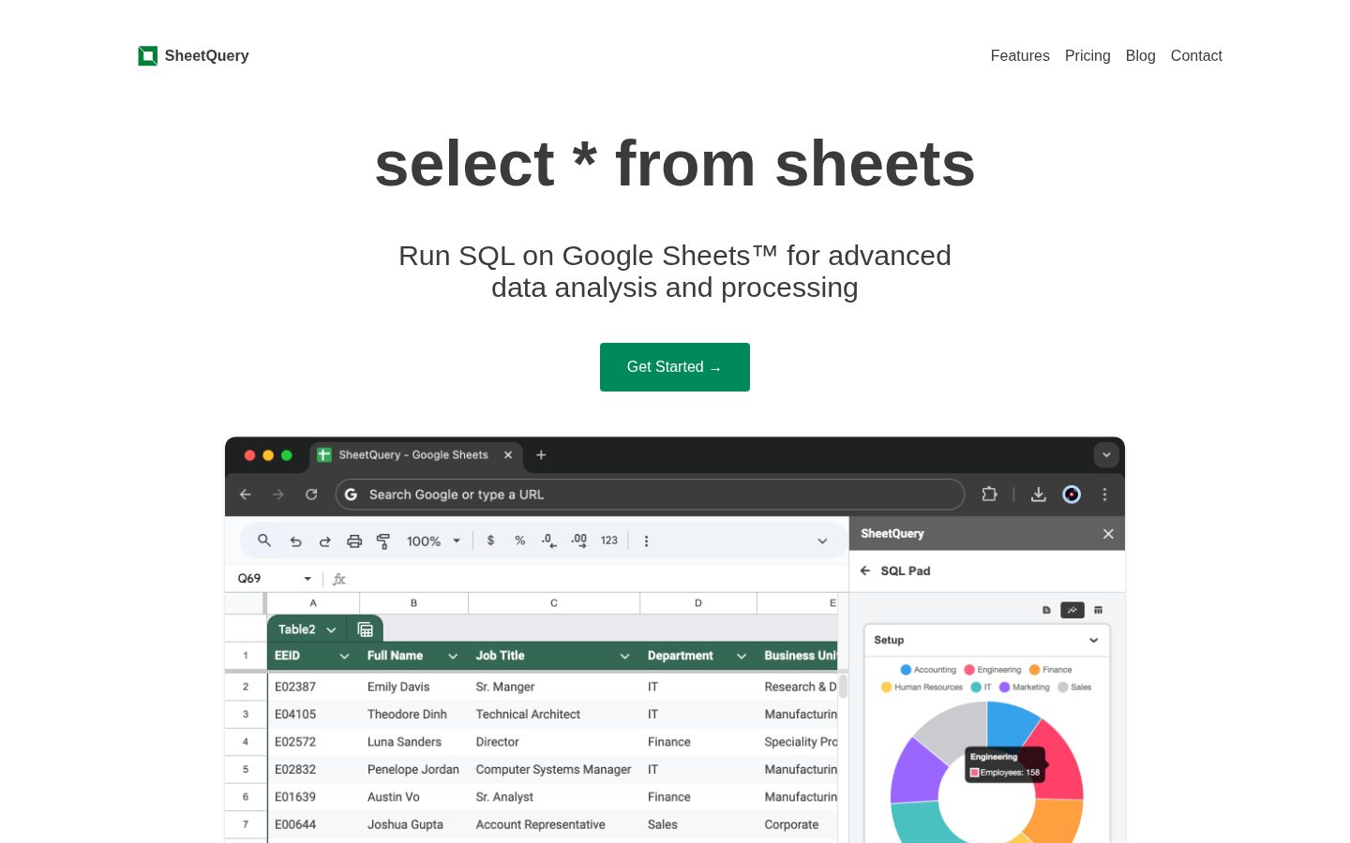This screenshot has width=1350, height=843.
Task: Close the SheetQuery side panel
Action: (1108, 534)
